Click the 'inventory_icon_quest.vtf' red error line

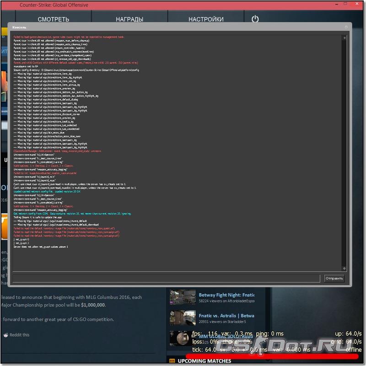[x=64, y=228]
